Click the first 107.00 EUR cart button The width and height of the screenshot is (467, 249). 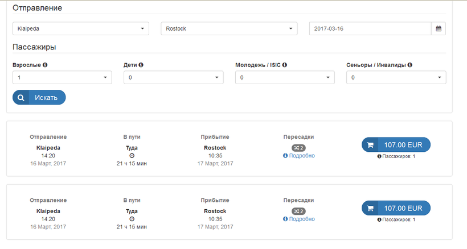tap(396, 145)
